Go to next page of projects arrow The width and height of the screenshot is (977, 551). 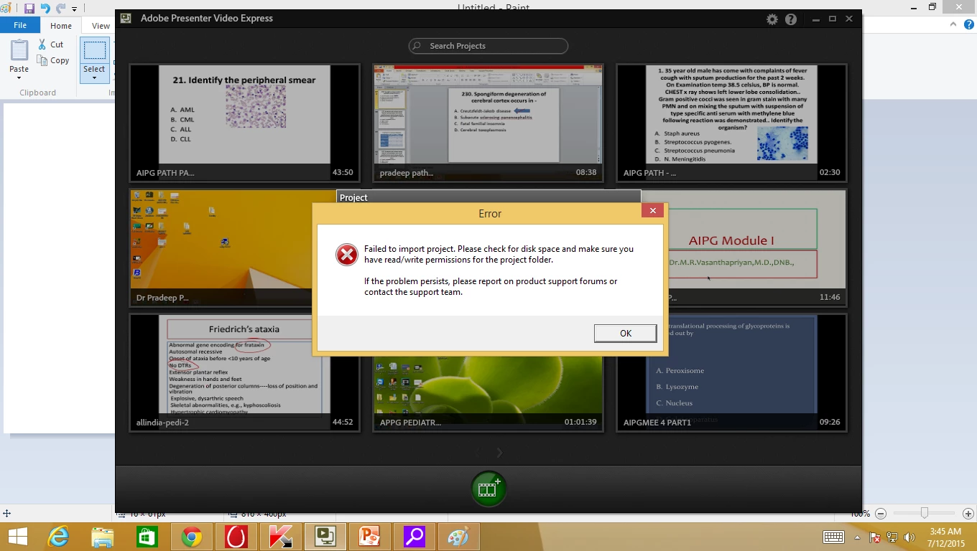click(500, 453)
